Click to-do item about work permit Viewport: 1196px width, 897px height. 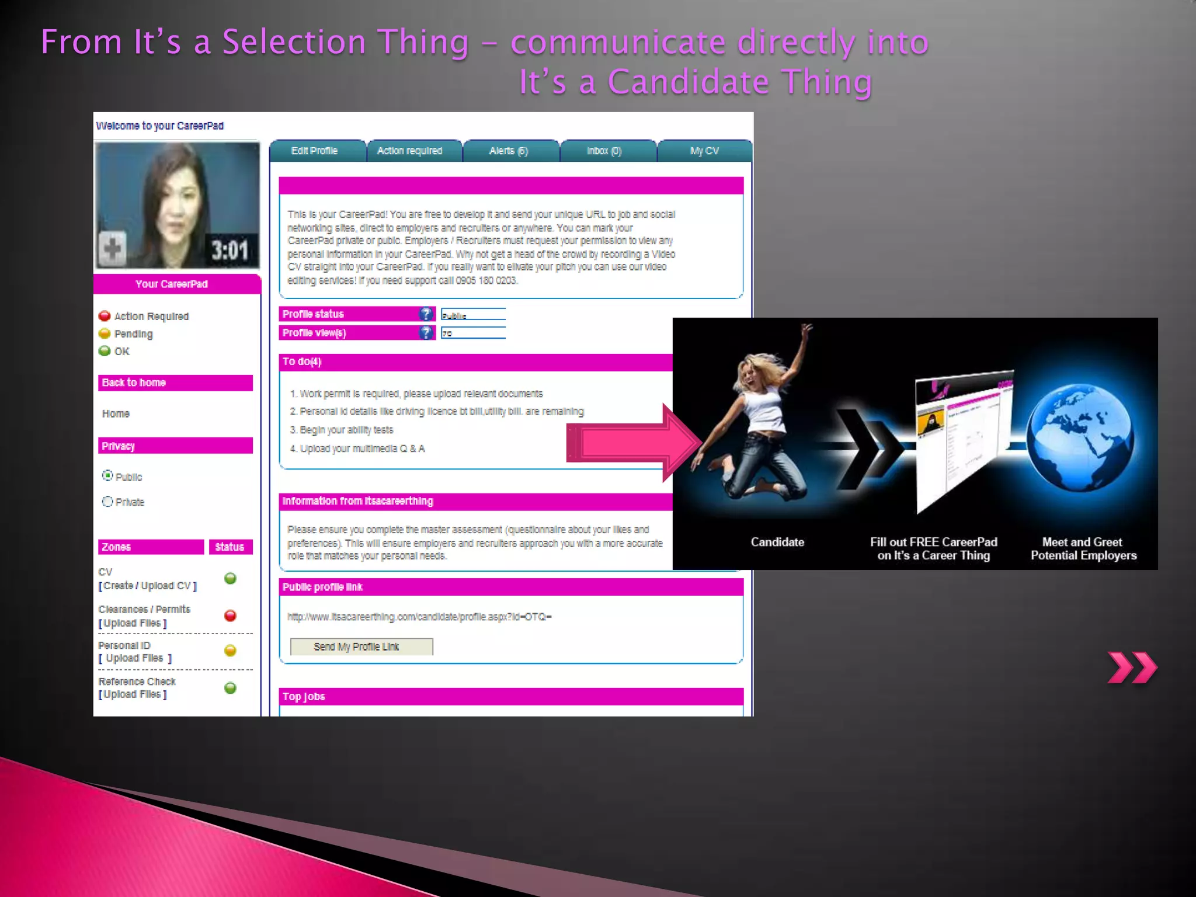coord(416,394)
